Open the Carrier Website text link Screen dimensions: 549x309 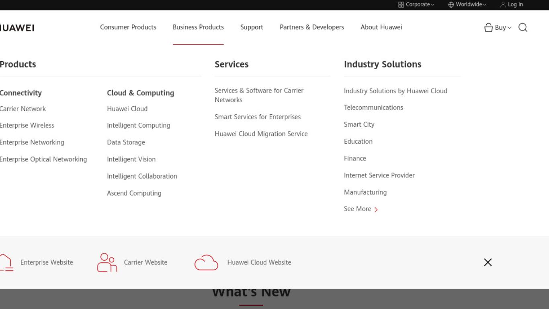[x=145, y=262]
